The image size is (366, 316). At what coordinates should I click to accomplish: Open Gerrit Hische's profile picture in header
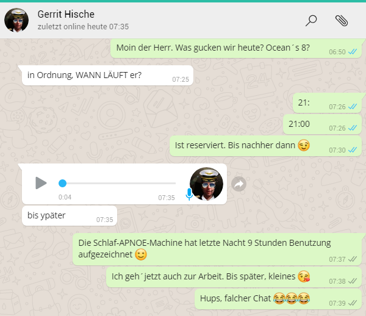coord(16,20)
